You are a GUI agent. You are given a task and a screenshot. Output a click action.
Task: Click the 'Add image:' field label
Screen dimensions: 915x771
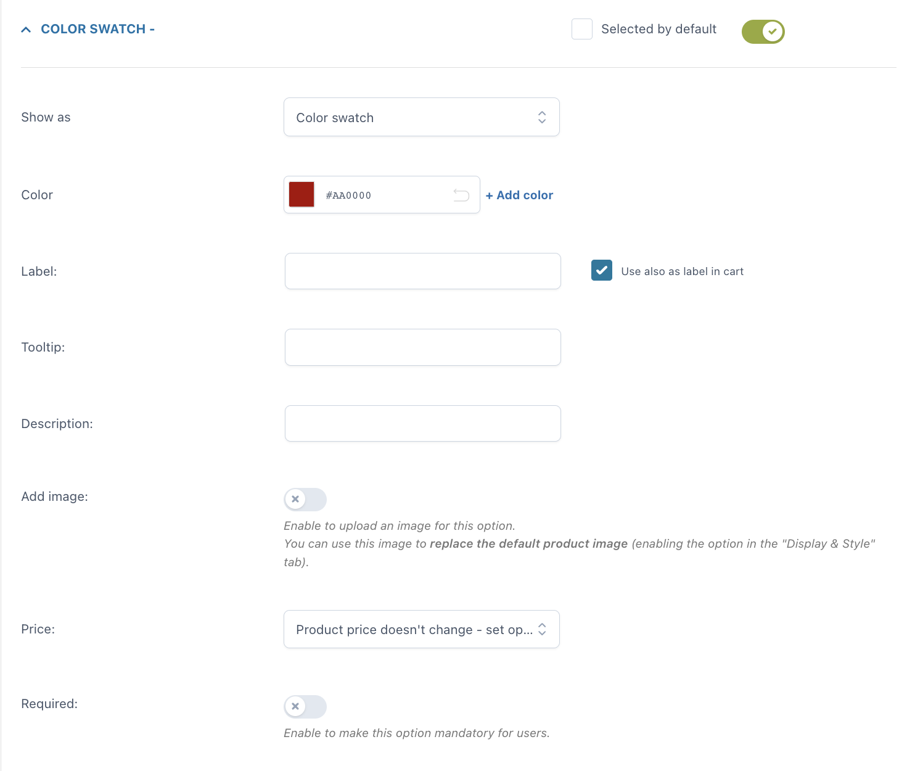point(54,497)
